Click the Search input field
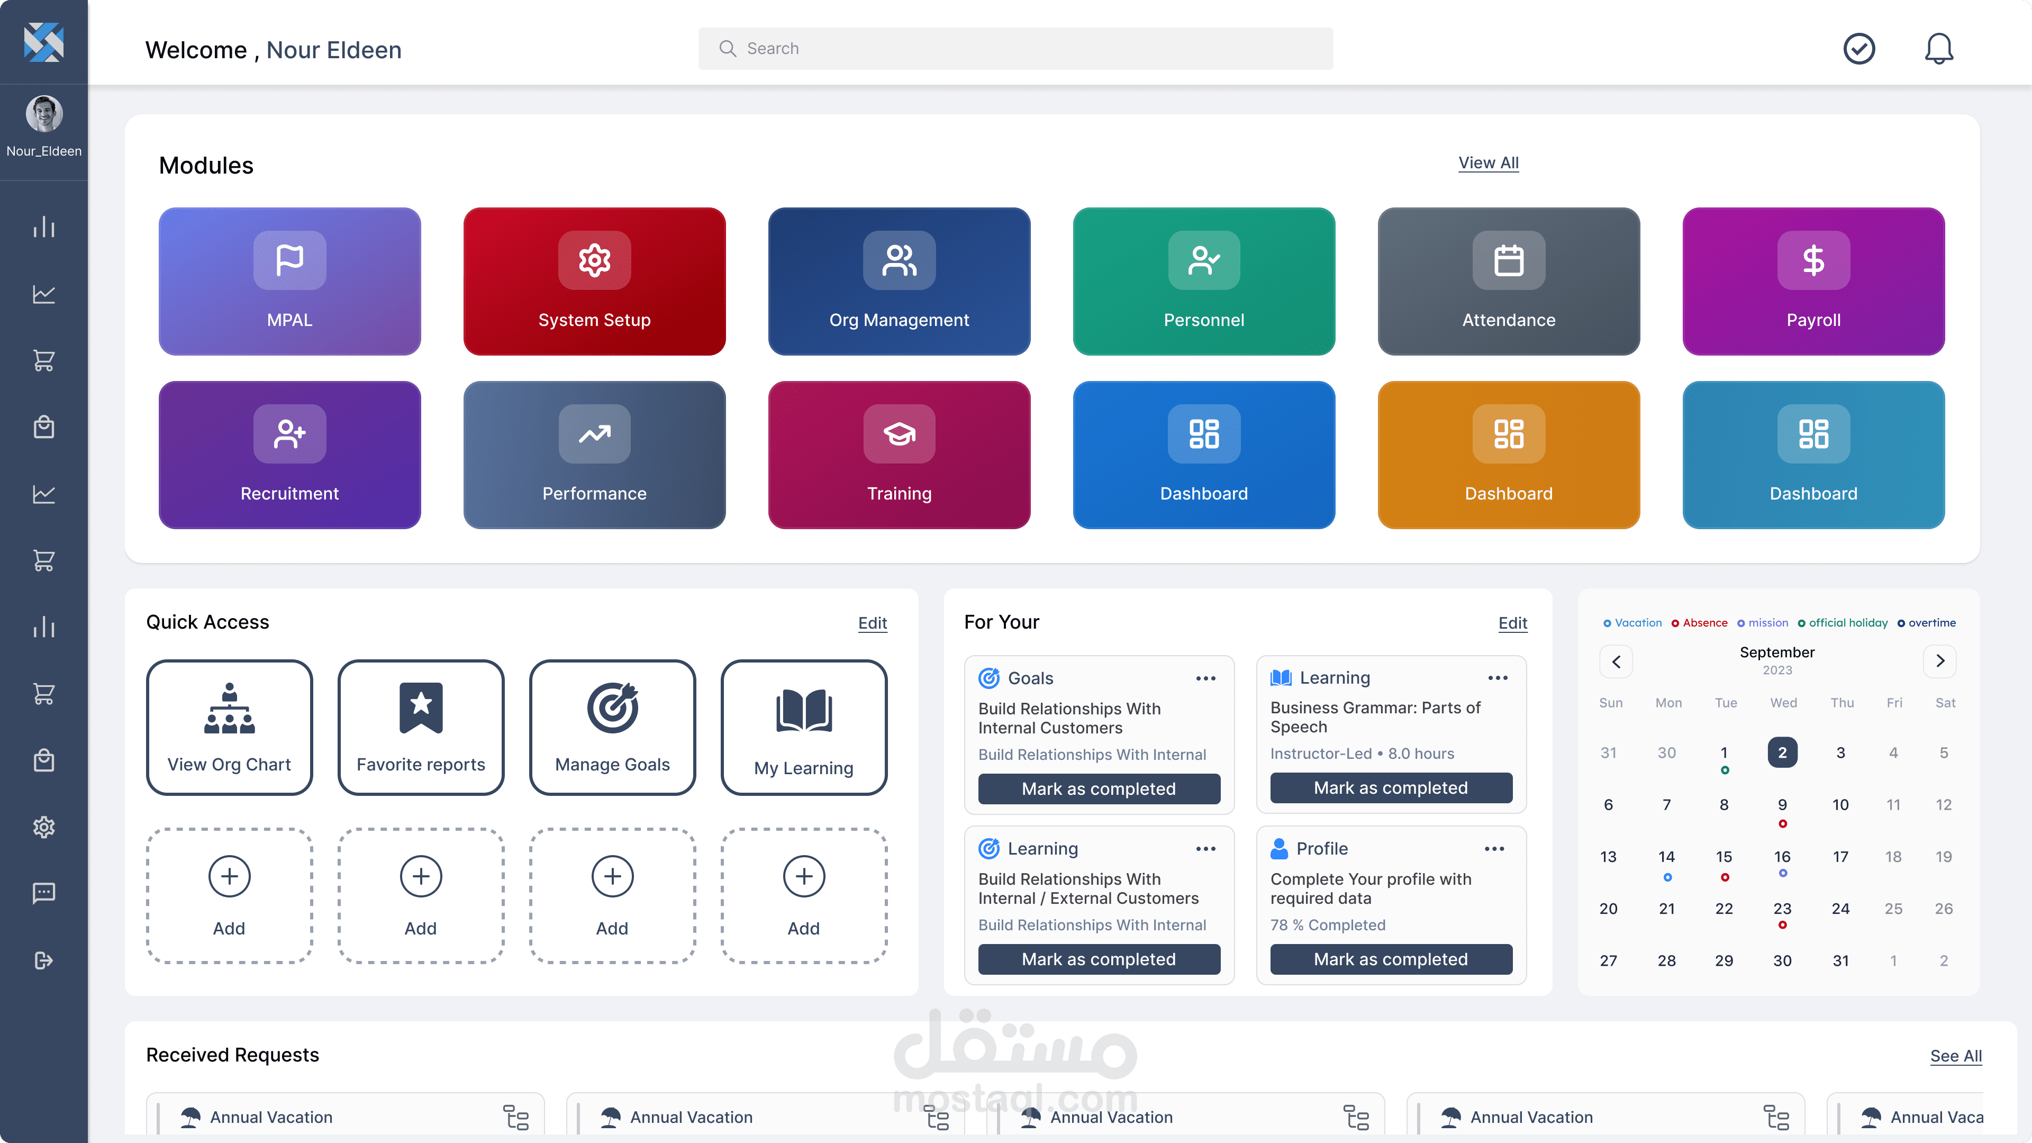Image resolution: width=2032 pixels, height=1143 pixels. click(x=1015, y=49)
